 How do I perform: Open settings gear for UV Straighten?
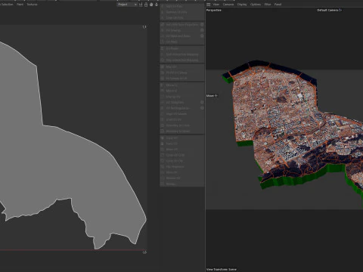(x=202, y=102)
